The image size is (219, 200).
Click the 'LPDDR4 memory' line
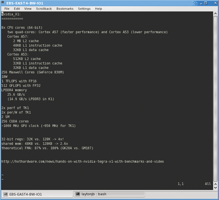coord(14,90)
